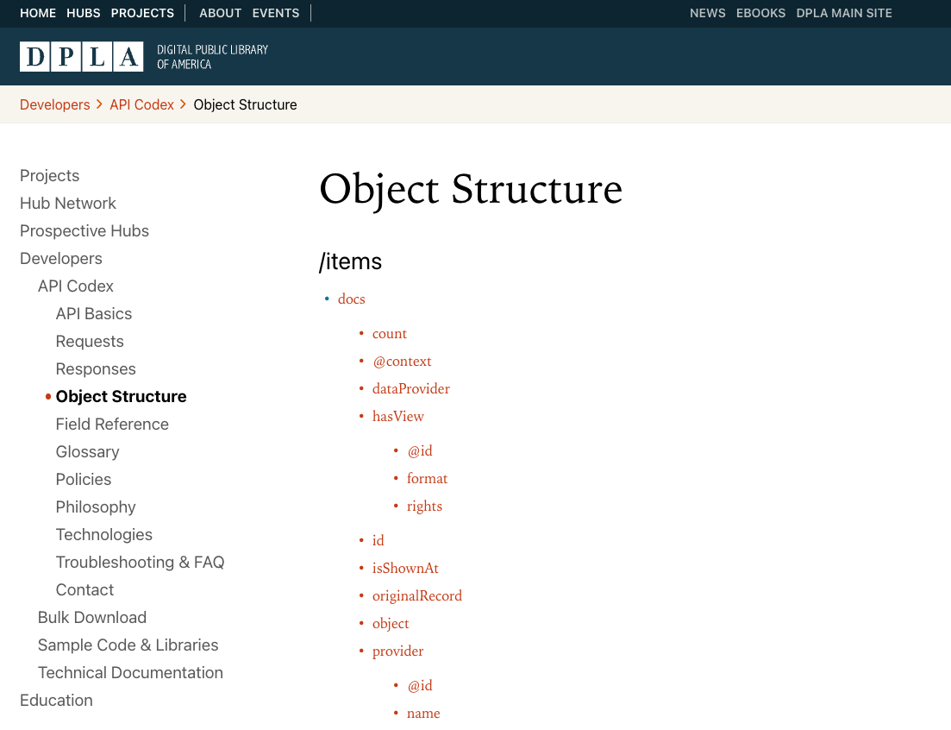Click the format field link
951x730 pixels.
pyautogui.click(x=427, y=479)
